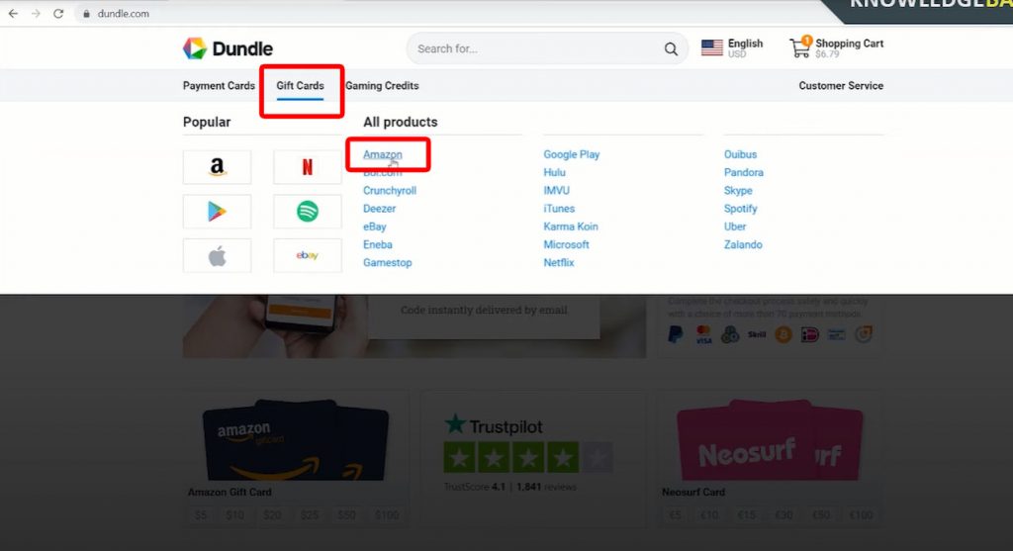Click the magnifier search icon

click(672, 49)
